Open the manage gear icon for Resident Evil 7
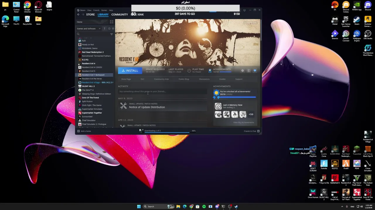This screenshot has height=210, width=375. (x=242, y=71)
